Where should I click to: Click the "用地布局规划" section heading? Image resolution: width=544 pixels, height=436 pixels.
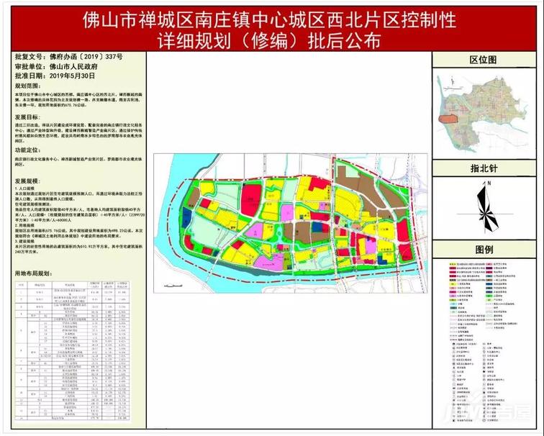click(34, 273)
